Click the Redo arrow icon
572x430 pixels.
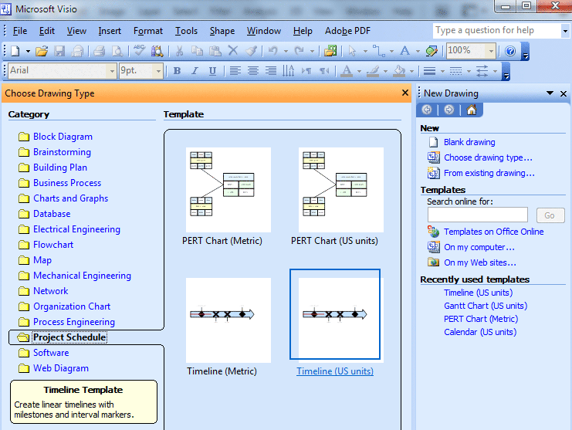pyautogui.click(x=300, y=51)
